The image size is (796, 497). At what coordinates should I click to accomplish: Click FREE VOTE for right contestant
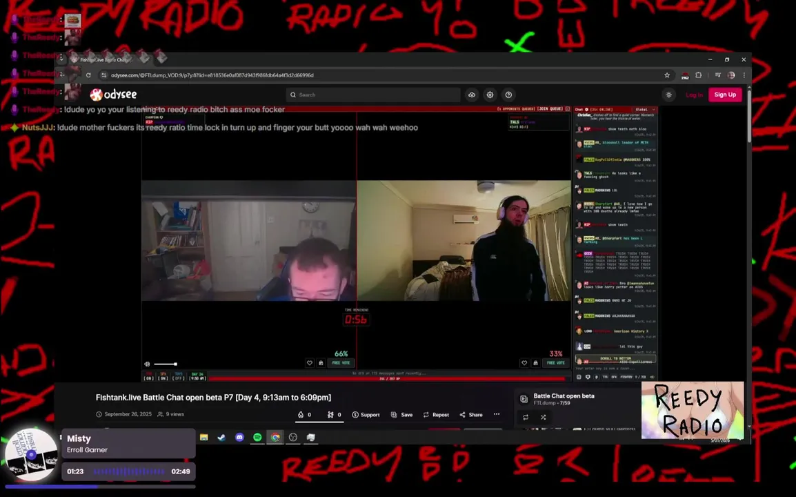click(x=556, y=363)
